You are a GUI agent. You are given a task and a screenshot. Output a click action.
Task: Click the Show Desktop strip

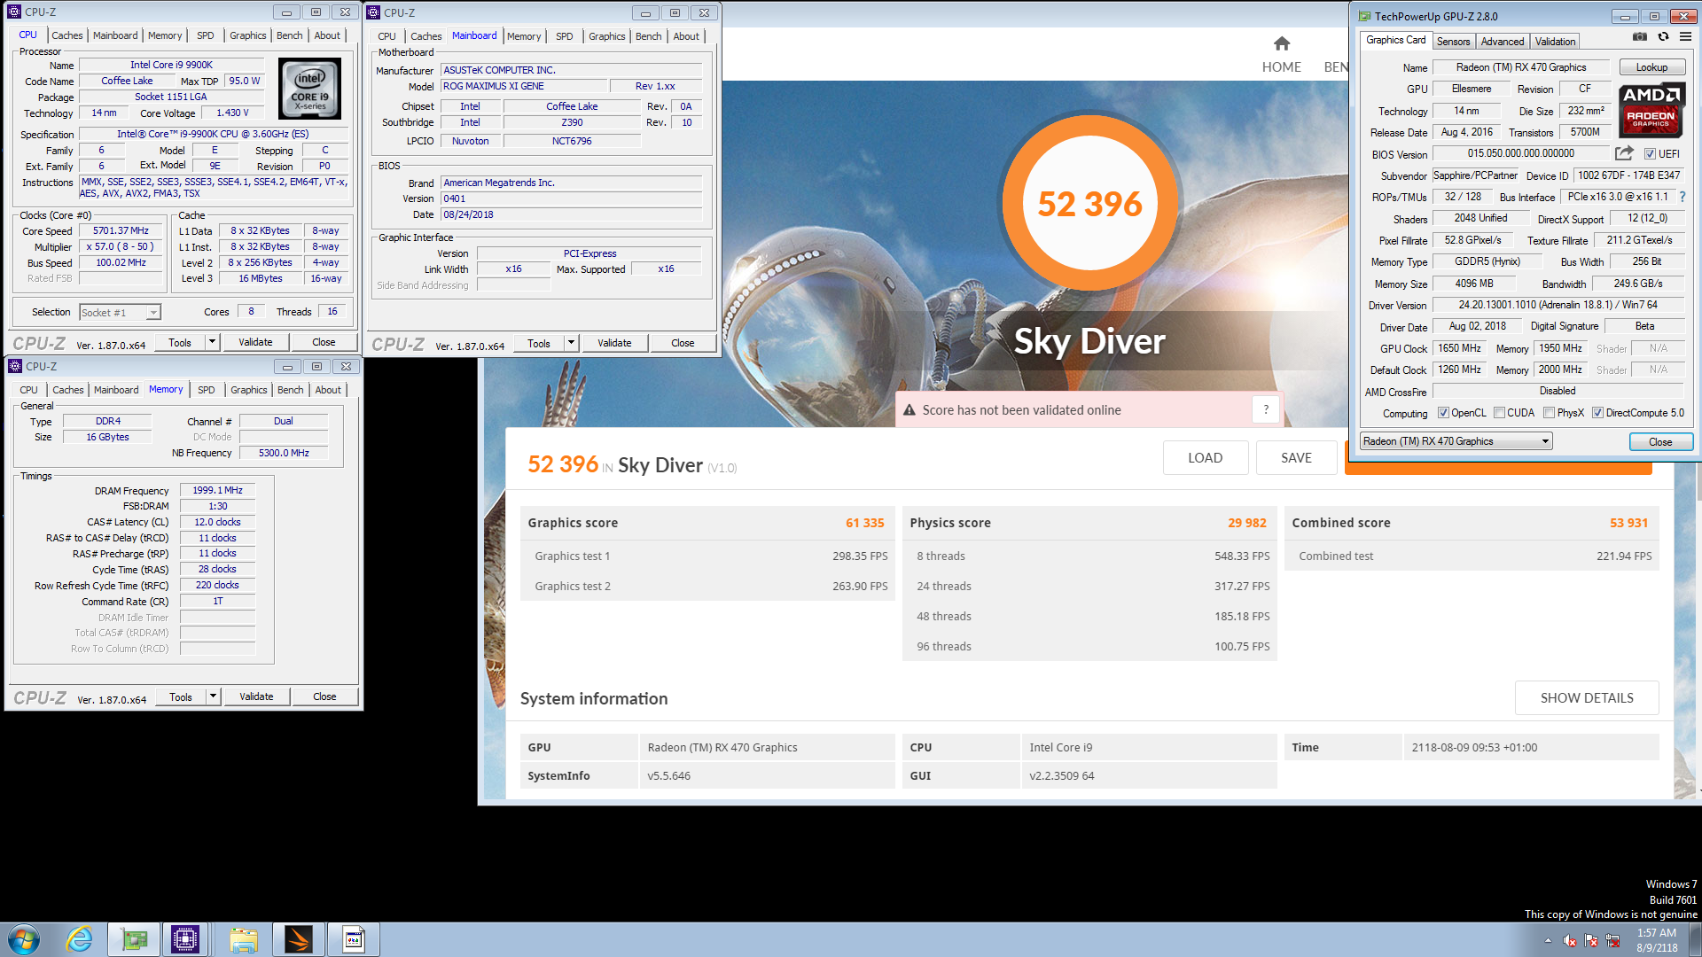coord(1696,939)
